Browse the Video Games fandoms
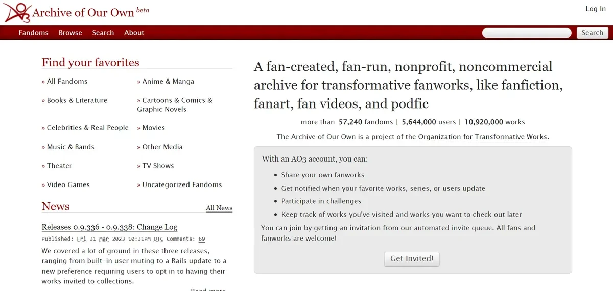Image resolution: width=613 pixels, height=291 pixels. tap(68, 184)
